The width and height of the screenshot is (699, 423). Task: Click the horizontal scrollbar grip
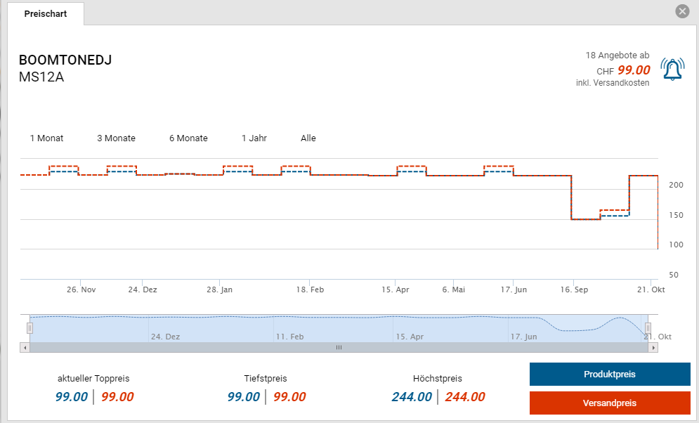pos(339,347)
